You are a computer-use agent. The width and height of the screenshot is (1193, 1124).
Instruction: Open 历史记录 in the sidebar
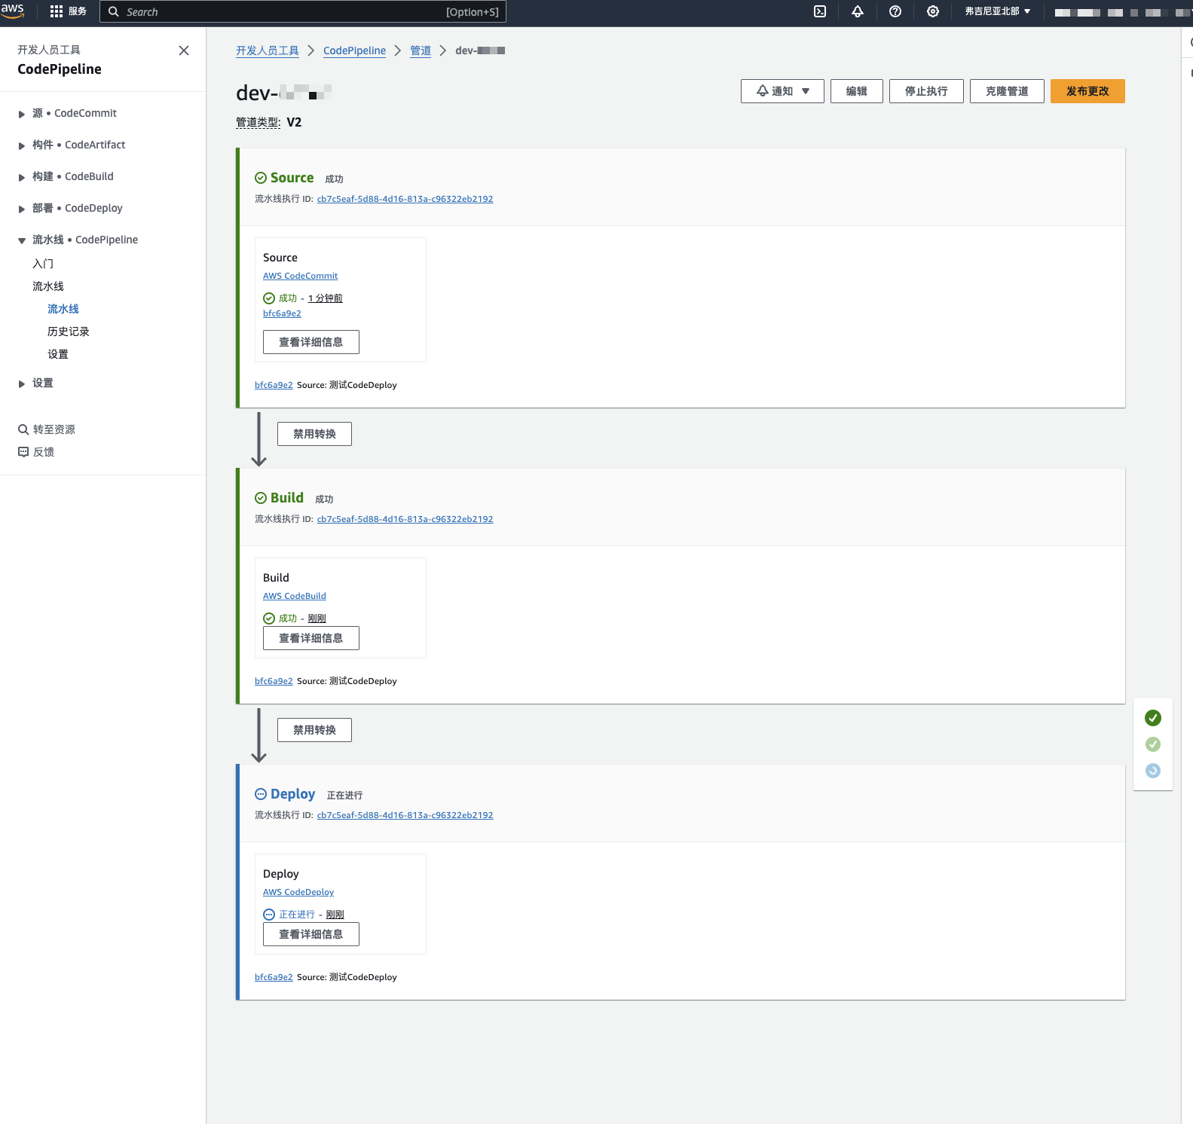click(x=69, y=331)
